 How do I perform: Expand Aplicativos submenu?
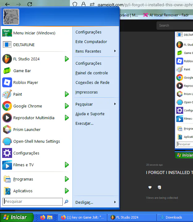click(x=67, y=191)
